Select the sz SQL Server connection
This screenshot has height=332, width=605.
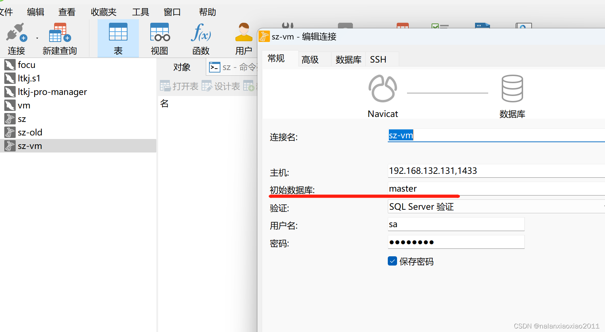click(78, 119)
